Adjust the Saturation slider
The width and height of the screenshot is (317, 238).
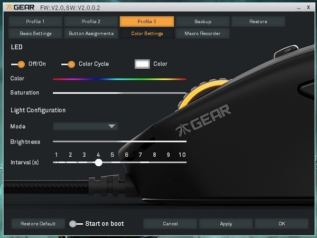tap(119, 93)
